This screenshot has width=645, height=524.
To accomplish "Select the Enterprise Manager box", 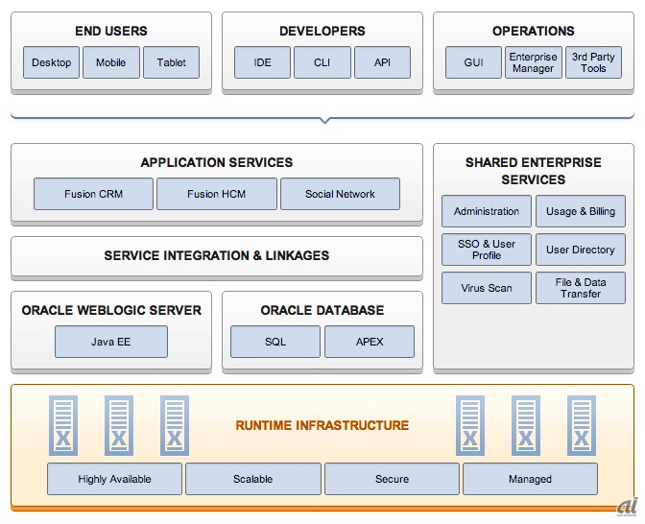I will 534,63.
